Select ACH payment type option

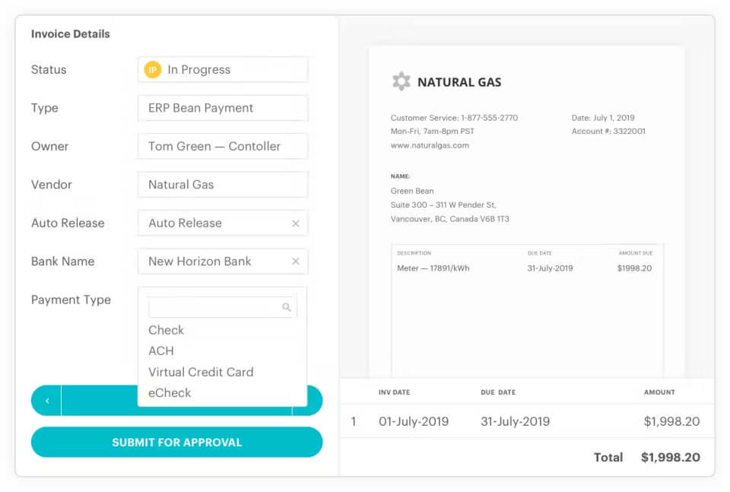click(x=161, y=351)
